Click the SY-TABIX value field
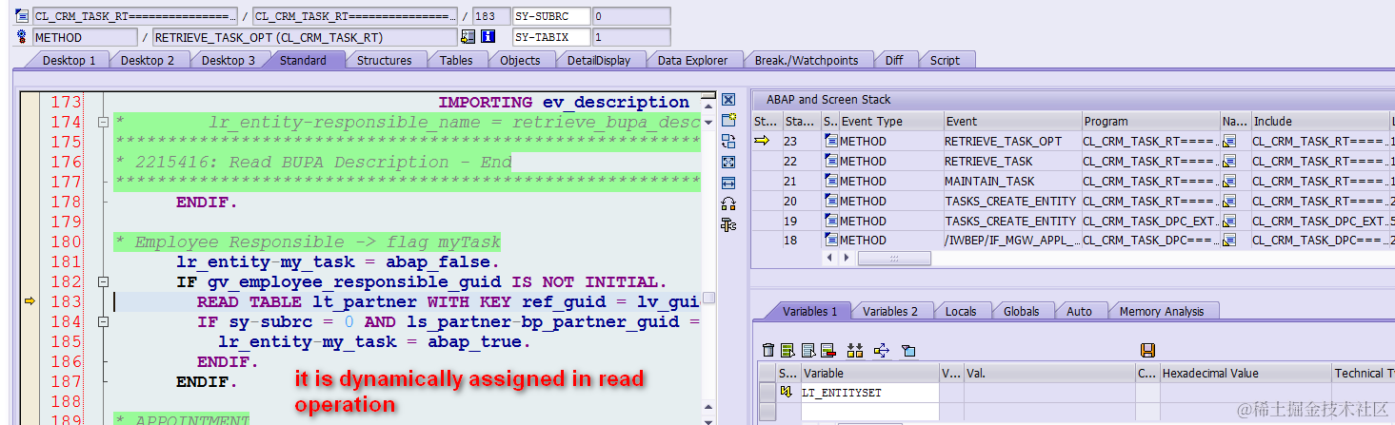The height and width of the screenshot is (425, 1395). tap(631, 37)
